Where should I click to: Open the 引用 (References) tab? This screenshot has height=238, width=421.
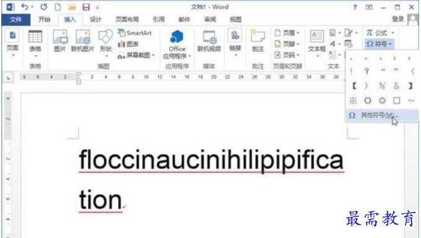(x=158, y=19)
